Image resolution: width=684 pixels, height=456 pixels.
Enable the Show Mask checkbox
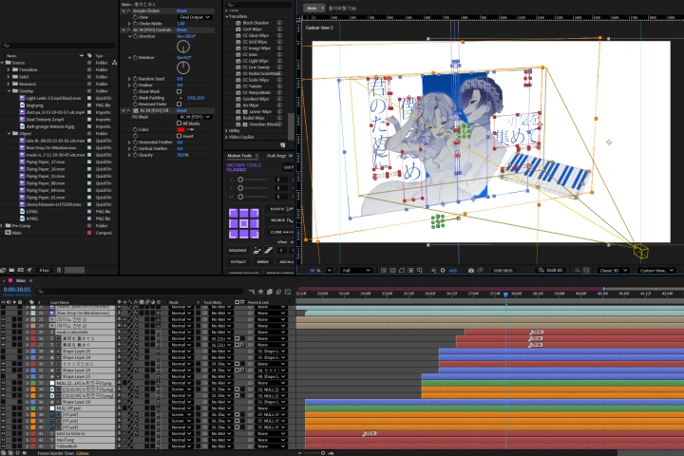[x=179, y=91]
